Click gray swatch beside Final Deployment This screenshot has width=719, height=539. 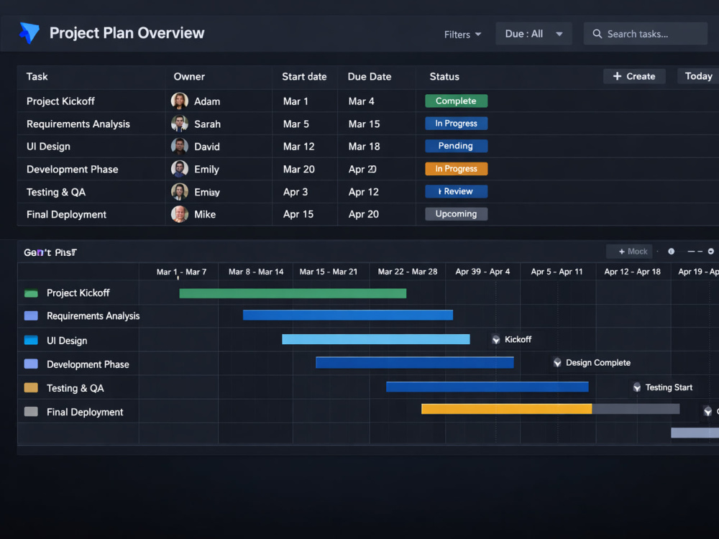click(x=31, y=411)
